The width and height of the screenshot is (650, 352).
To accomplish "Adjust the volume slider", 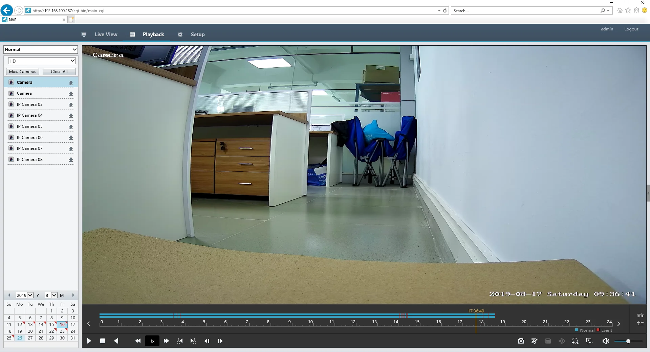I will (628, 341).
